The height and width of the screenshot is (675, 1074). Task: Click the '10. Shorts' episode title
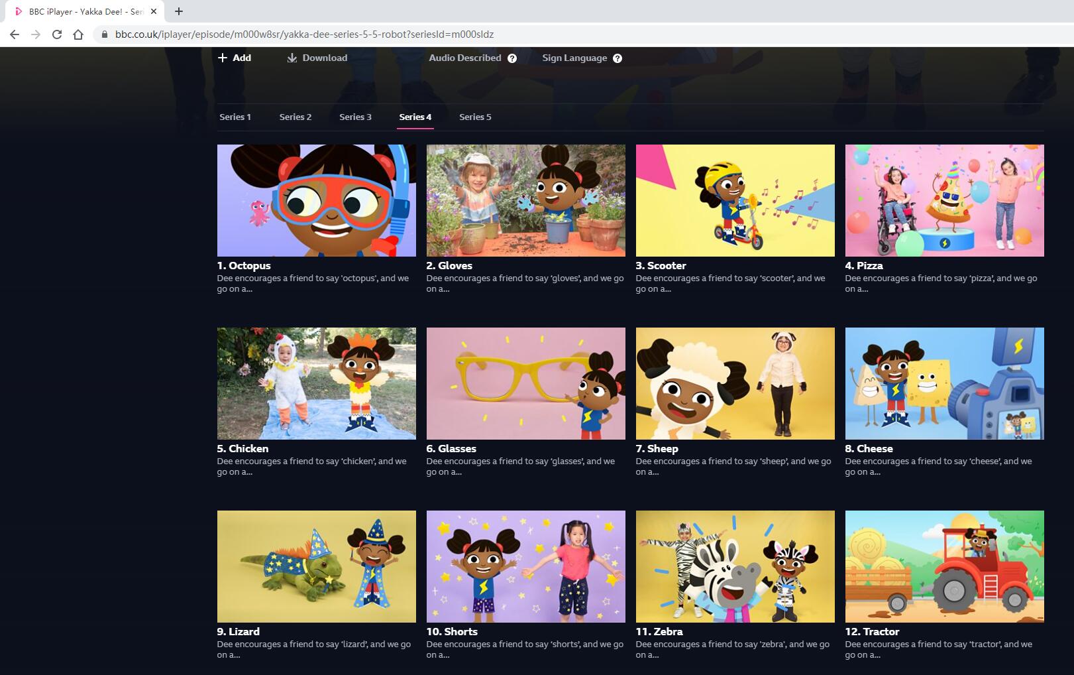click(453, 631)
